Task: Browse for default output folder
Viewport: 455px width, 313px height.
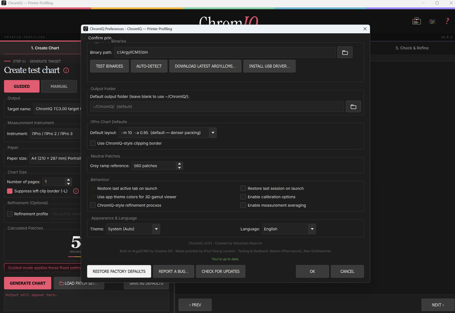Action: 353,106
